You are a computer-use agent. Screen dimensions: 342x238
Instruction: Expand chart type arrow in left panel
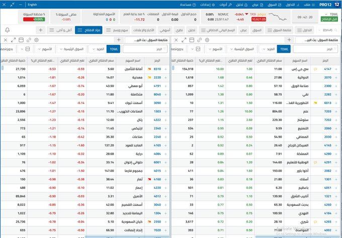pyautogui.click(x=22, y=49)
